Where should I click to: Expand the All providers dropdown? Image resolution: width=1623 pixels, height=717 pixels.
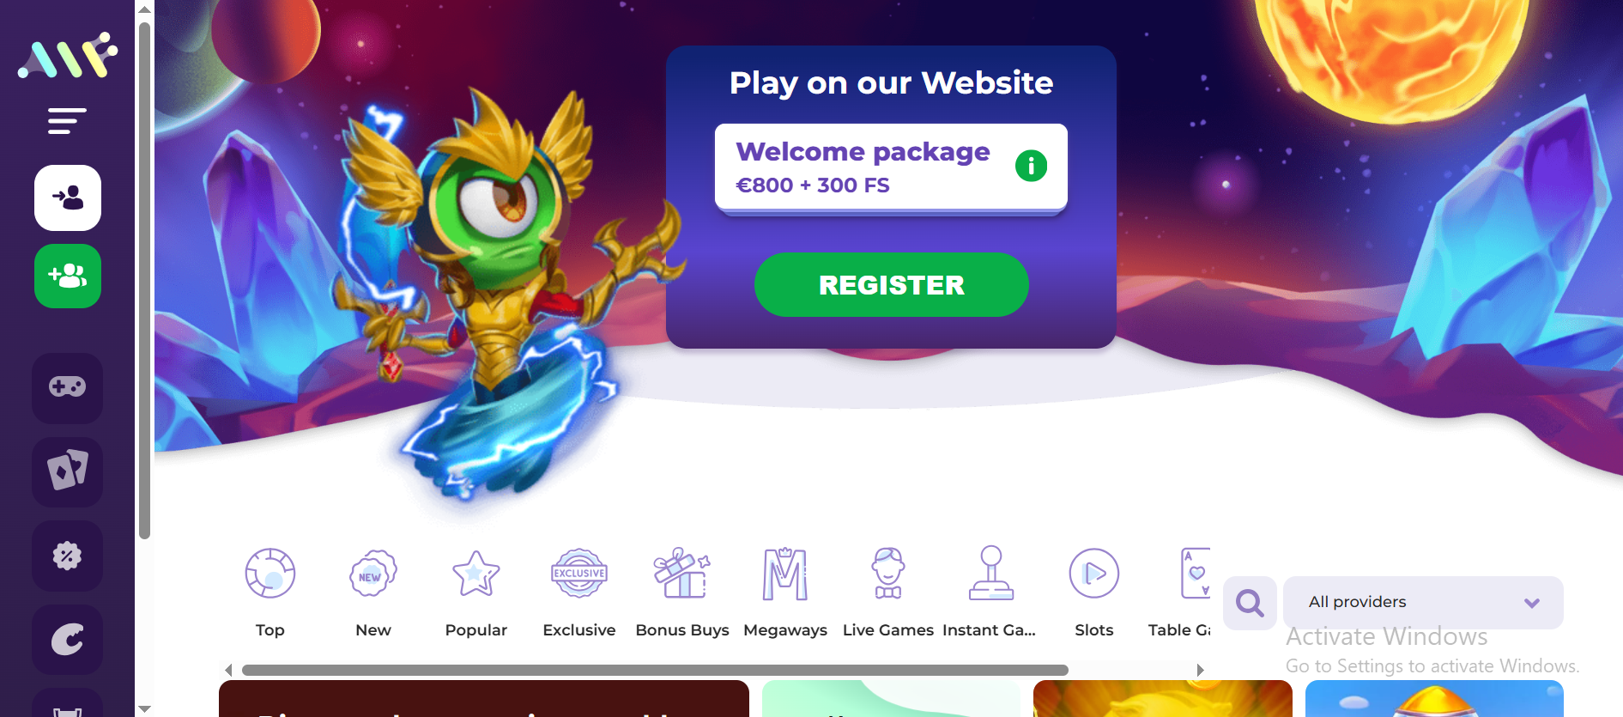coord(1423,602)
